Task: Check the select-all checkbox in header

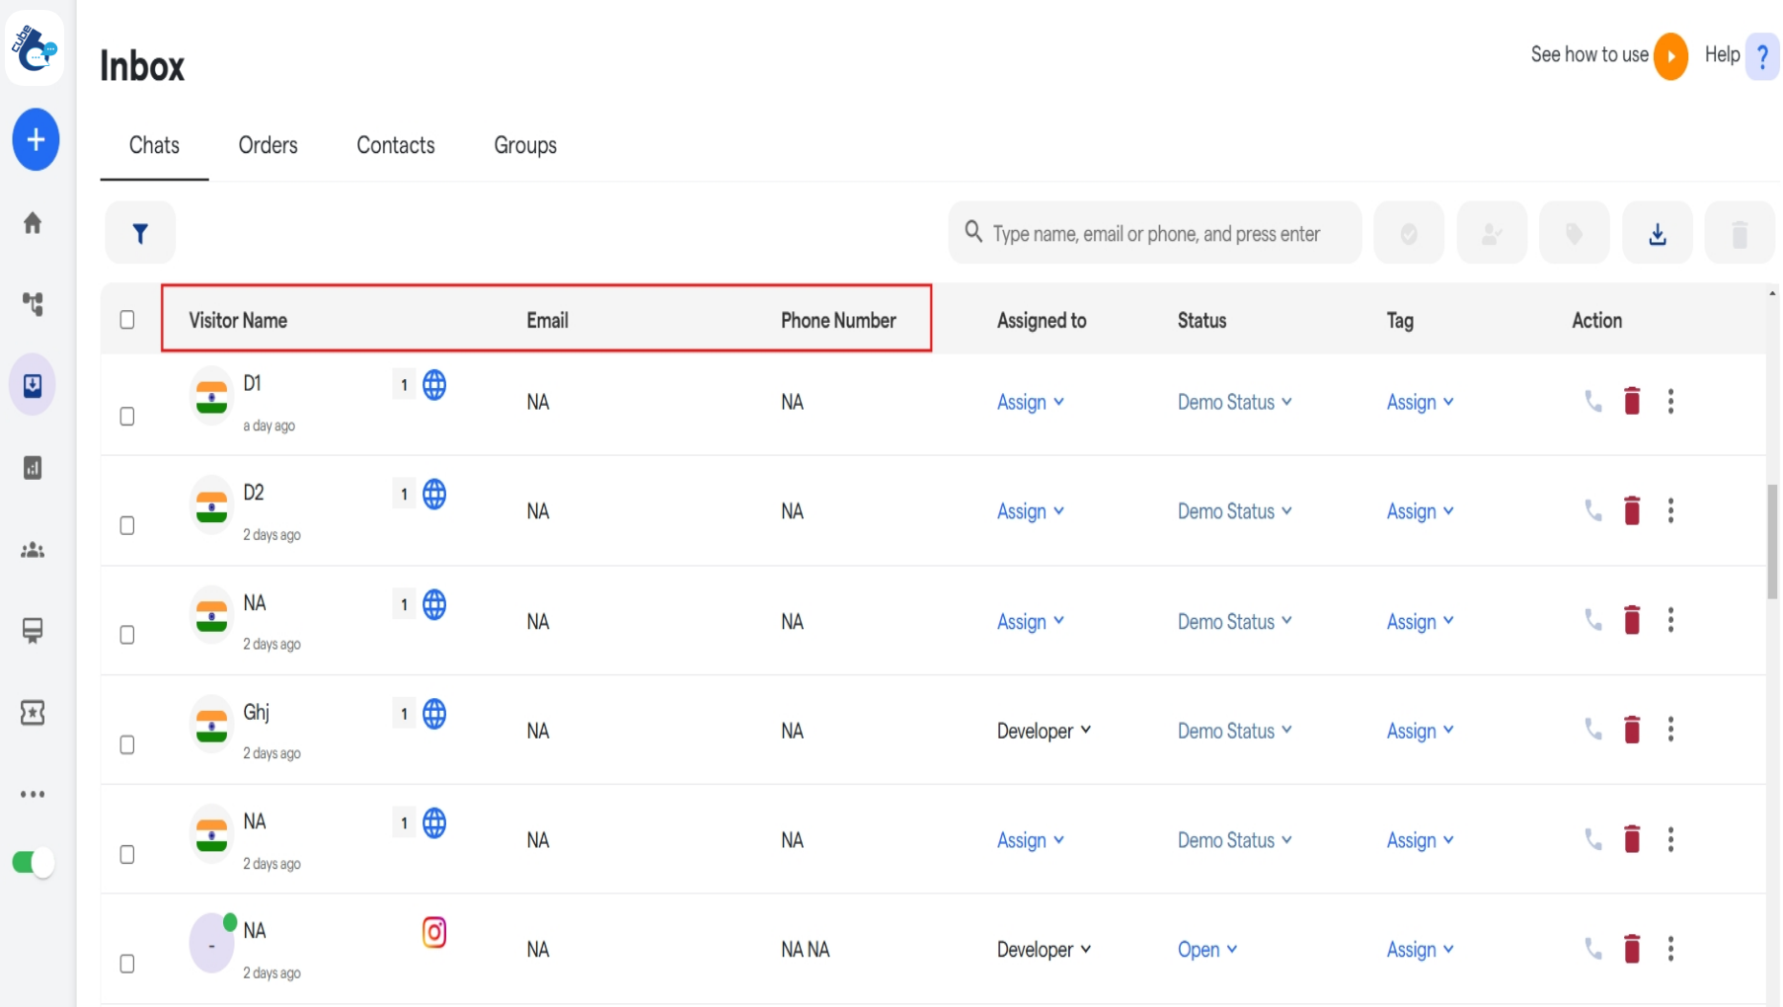Action: point(127,320)
